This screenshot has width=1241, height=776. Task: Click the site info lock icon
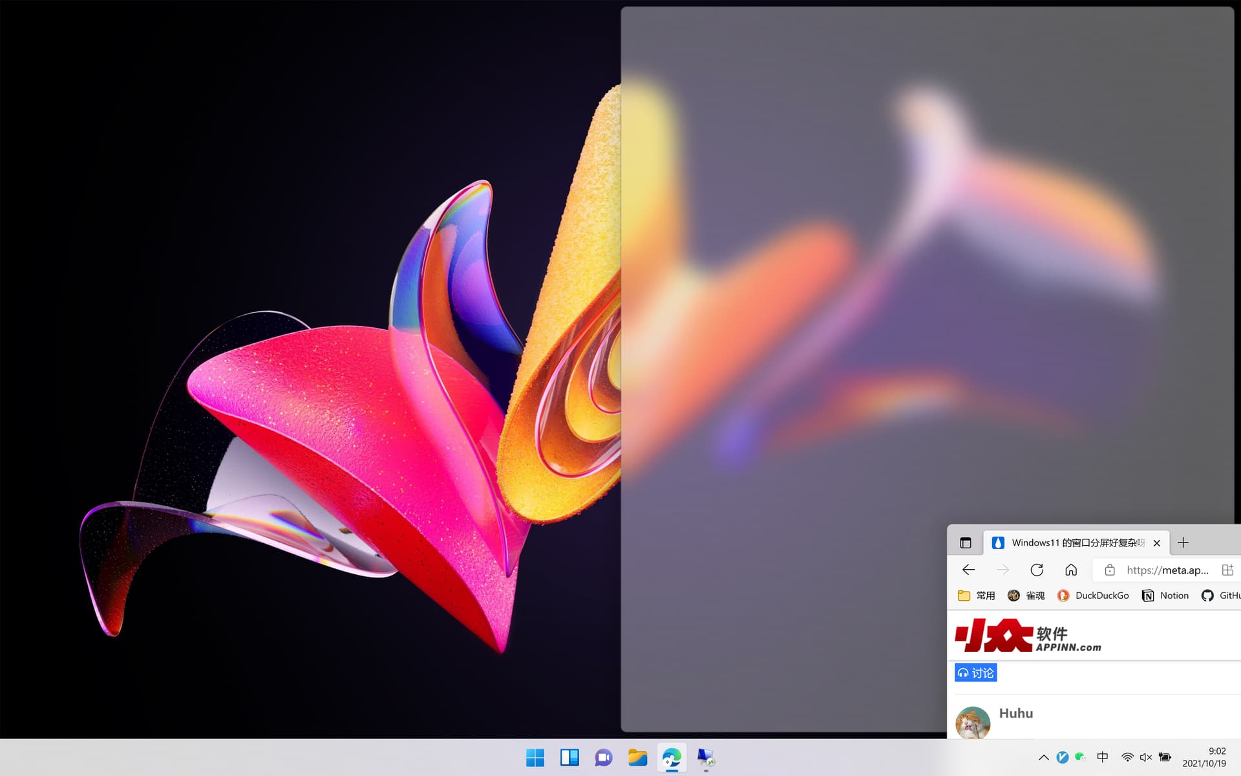[1110, 570]
